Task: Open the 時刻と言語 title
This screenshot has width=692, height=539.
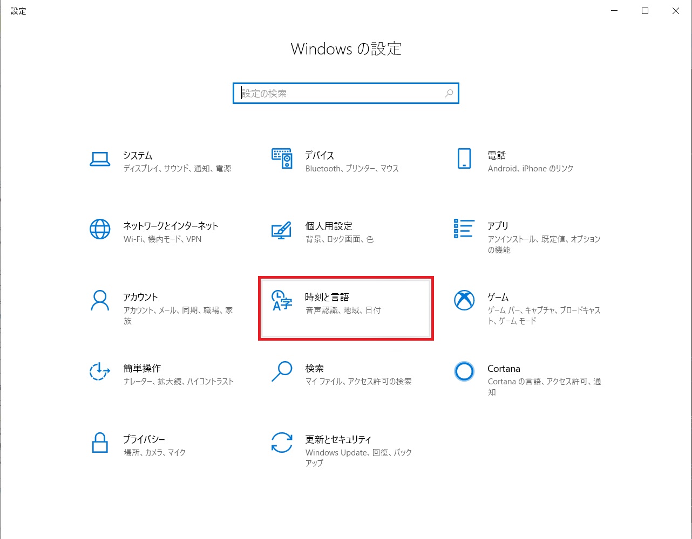Action: pos(327,297)
